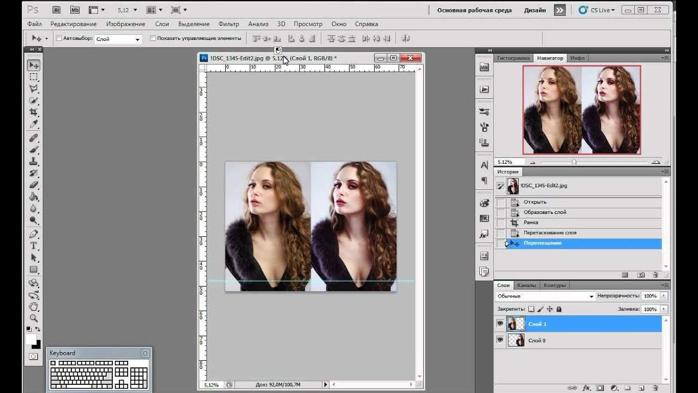Create a new layer in Layers panel
Screen dimensions: 698x393
642,388
